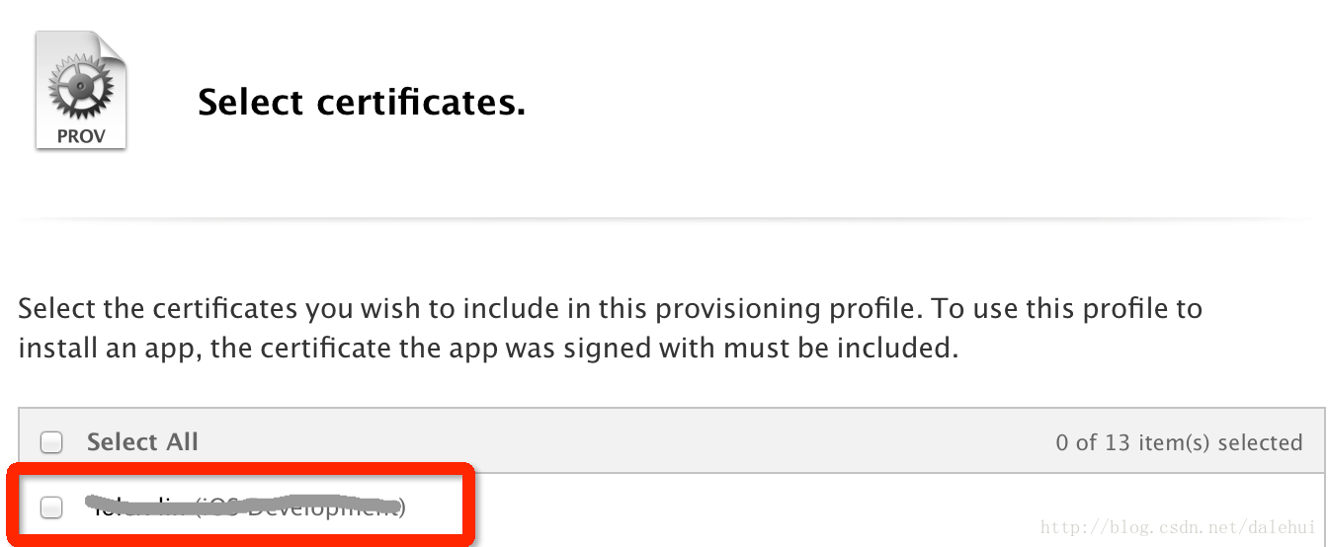Click the PROV label on the file icon
1328x547 pixels.
pyautogui.click(x=81, y=137)
